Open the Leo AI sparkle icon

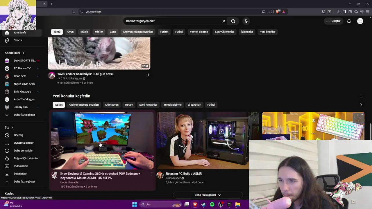(356, 12)
